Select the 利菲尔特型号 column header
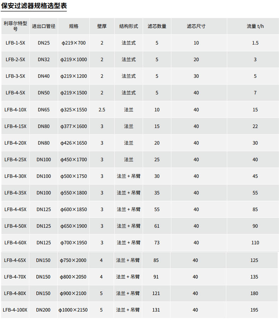The height and width of the screenshot is (320, 279). [x=15, y=26]
